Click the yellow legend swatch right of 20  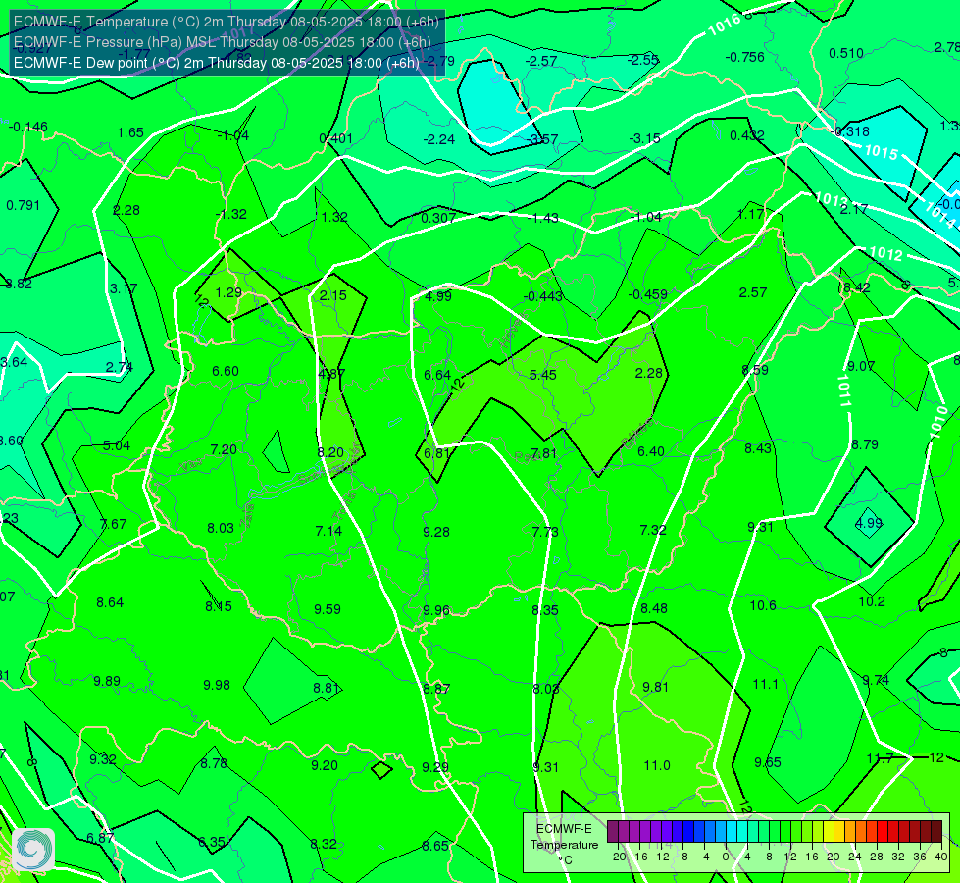pyautogui.click(x=839, y=832)
